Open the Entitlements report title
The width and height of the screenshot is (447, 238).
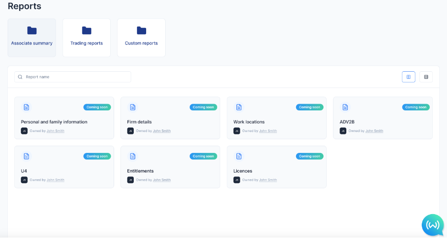coord(140,171)
